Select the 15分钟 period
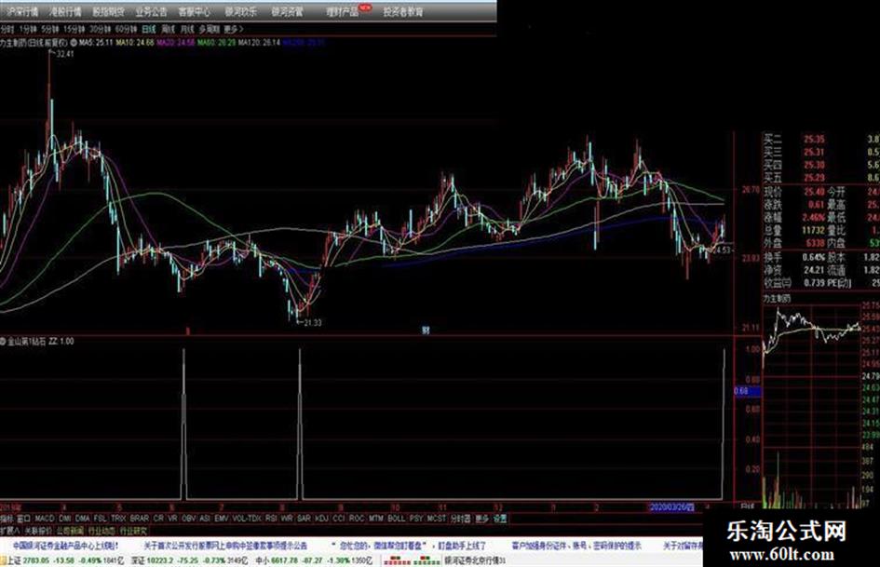The width and height of the screenshot is (880, 567). click(x=74, y=29)
